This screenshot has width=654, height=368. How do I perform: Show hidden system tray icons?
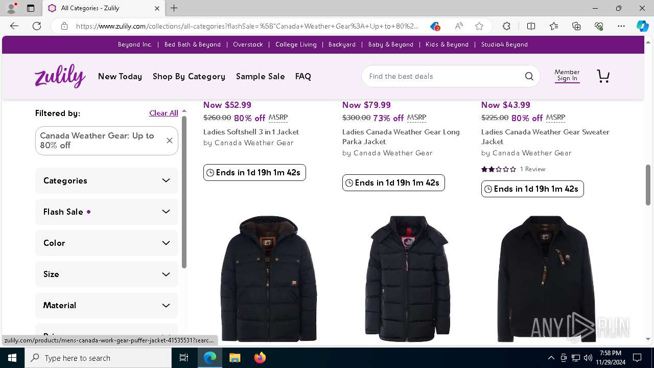[551, 358]
